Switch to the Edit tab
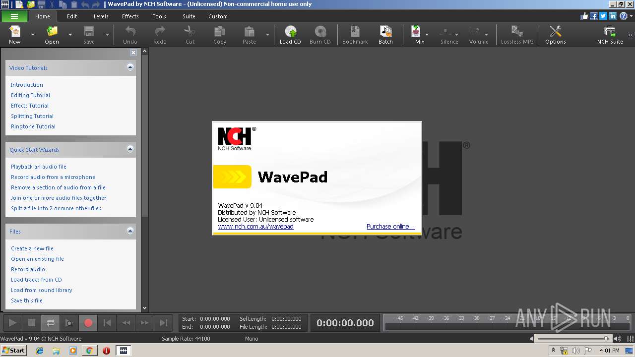The image size is (635, 357). pyautogui.click(x=72, y=16)
